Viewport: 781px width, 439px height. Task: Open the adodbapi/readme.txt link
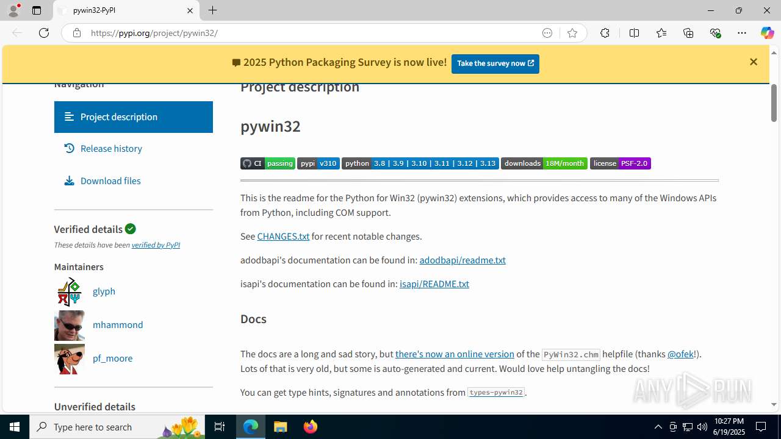pyautogui.click(x=462, y=260)
